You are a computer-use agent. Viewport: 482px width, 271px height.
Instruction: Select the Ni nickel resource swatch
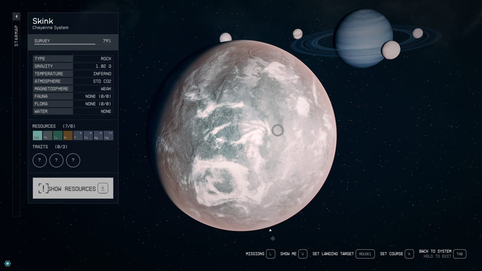(68, 135)
